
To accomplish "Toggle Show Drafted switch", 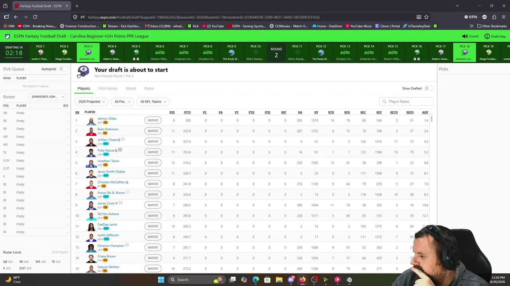I will point(428,88).
